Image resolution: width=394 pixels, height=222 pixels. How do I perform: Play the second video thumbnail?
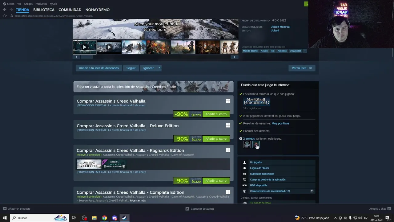point(109,47)
